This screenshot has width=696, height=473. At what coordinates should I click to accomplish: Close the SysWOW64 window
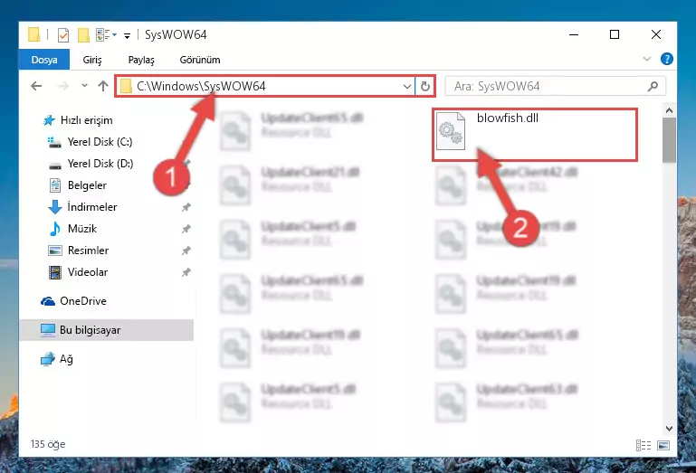655,34
